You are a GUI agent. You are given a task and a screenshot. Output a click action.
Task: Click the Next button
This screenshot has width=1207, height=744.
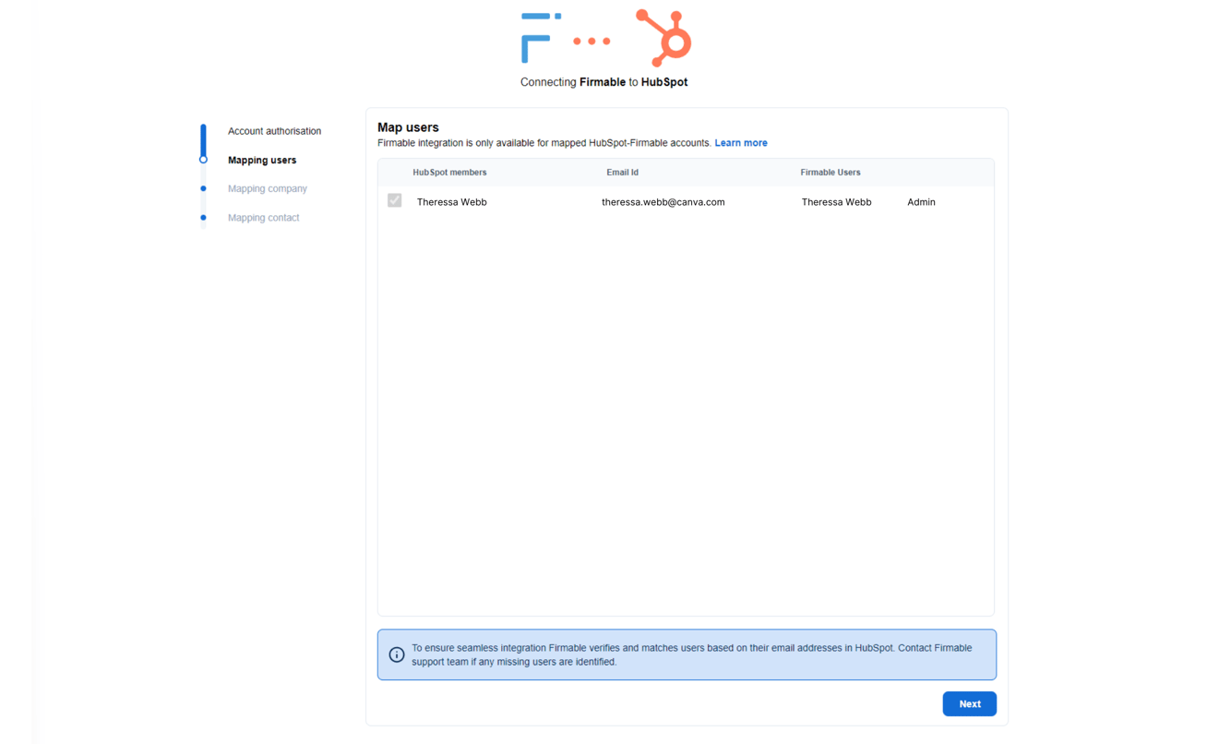tap(969, 703)
